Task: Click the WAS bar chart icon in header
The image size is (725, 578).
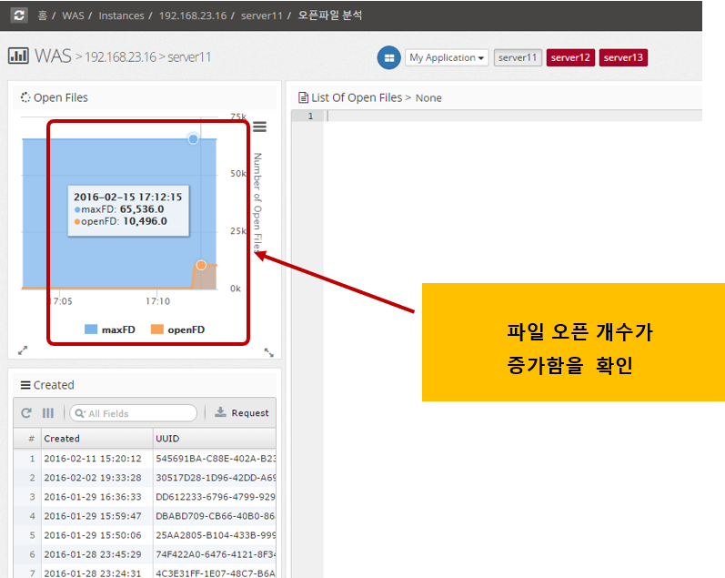Action: (x=18, y=56)
